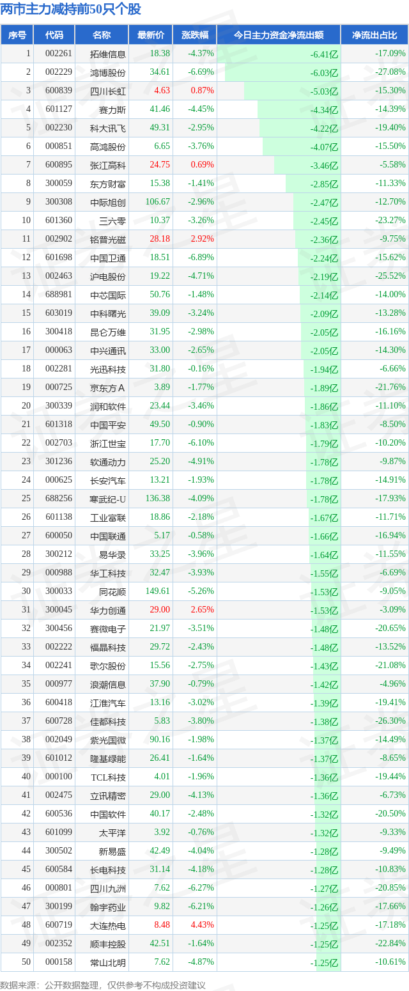The height and width of the screenshot is (991, 409).
Task: Click the 最新价 column header
Action: pyautogui.click(x=151, y=35)
